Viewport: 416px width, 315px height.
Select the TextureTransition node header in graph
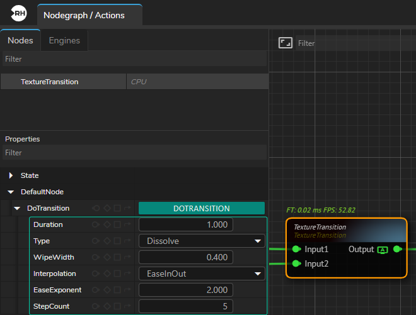[x=347, y=231]
